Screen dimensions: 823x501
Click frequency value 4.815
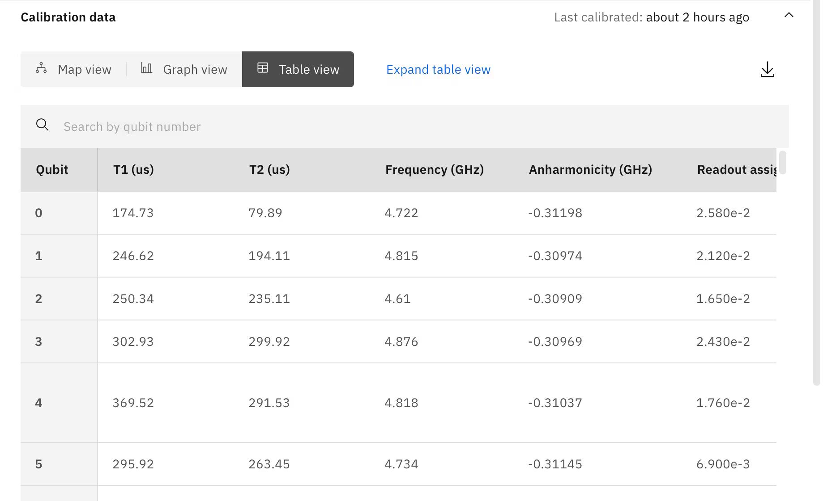(401, 256)
